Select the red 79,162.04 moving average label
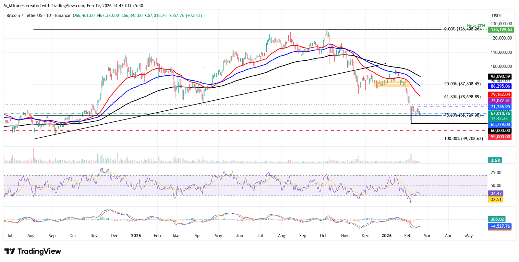The image size is (519, 262). (x=501, y=95)
